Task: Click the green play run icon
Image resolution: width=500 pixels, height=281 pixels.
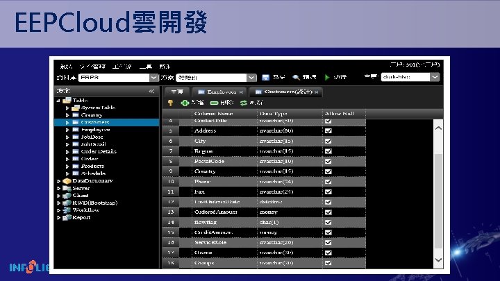Action: (327, 78)
